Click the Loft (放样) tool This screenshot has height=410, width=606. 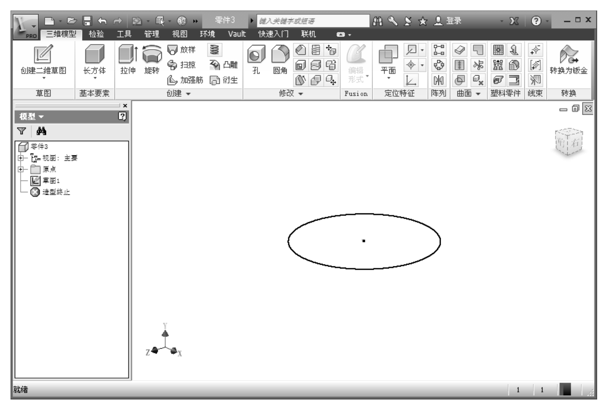[181, 50]
